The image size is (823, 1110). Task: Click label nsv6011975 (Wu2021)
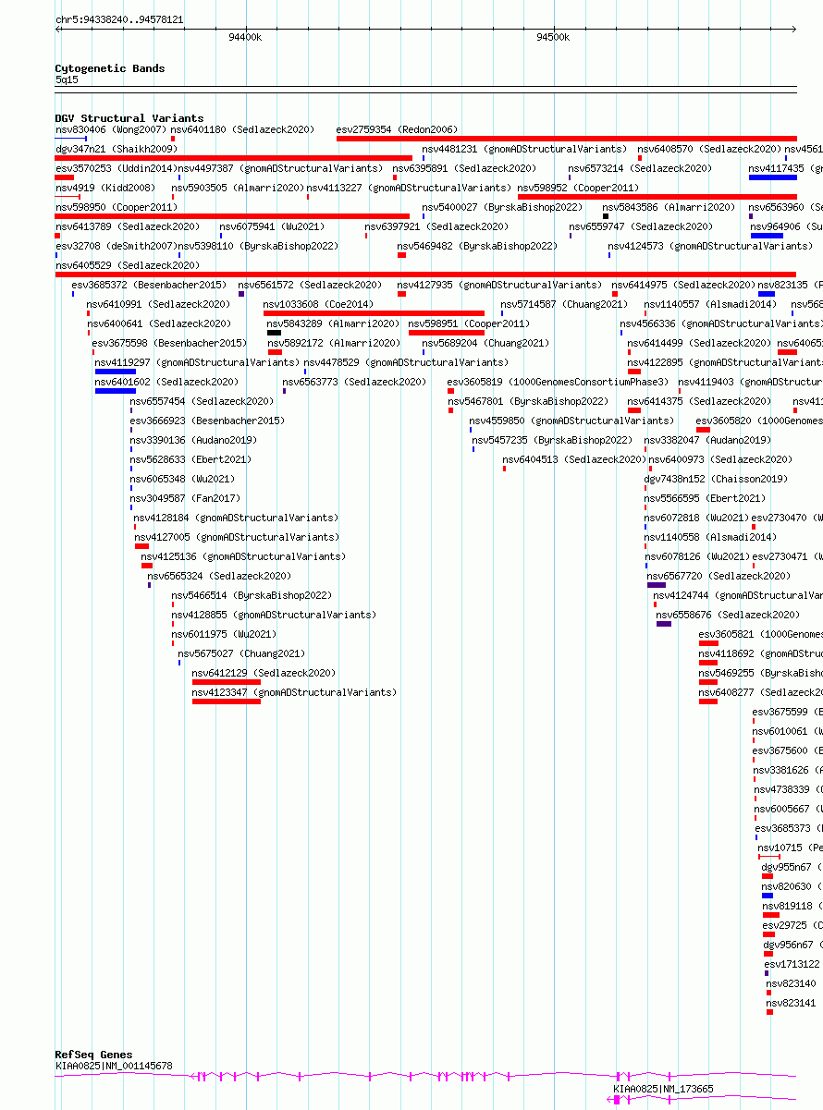224,634
